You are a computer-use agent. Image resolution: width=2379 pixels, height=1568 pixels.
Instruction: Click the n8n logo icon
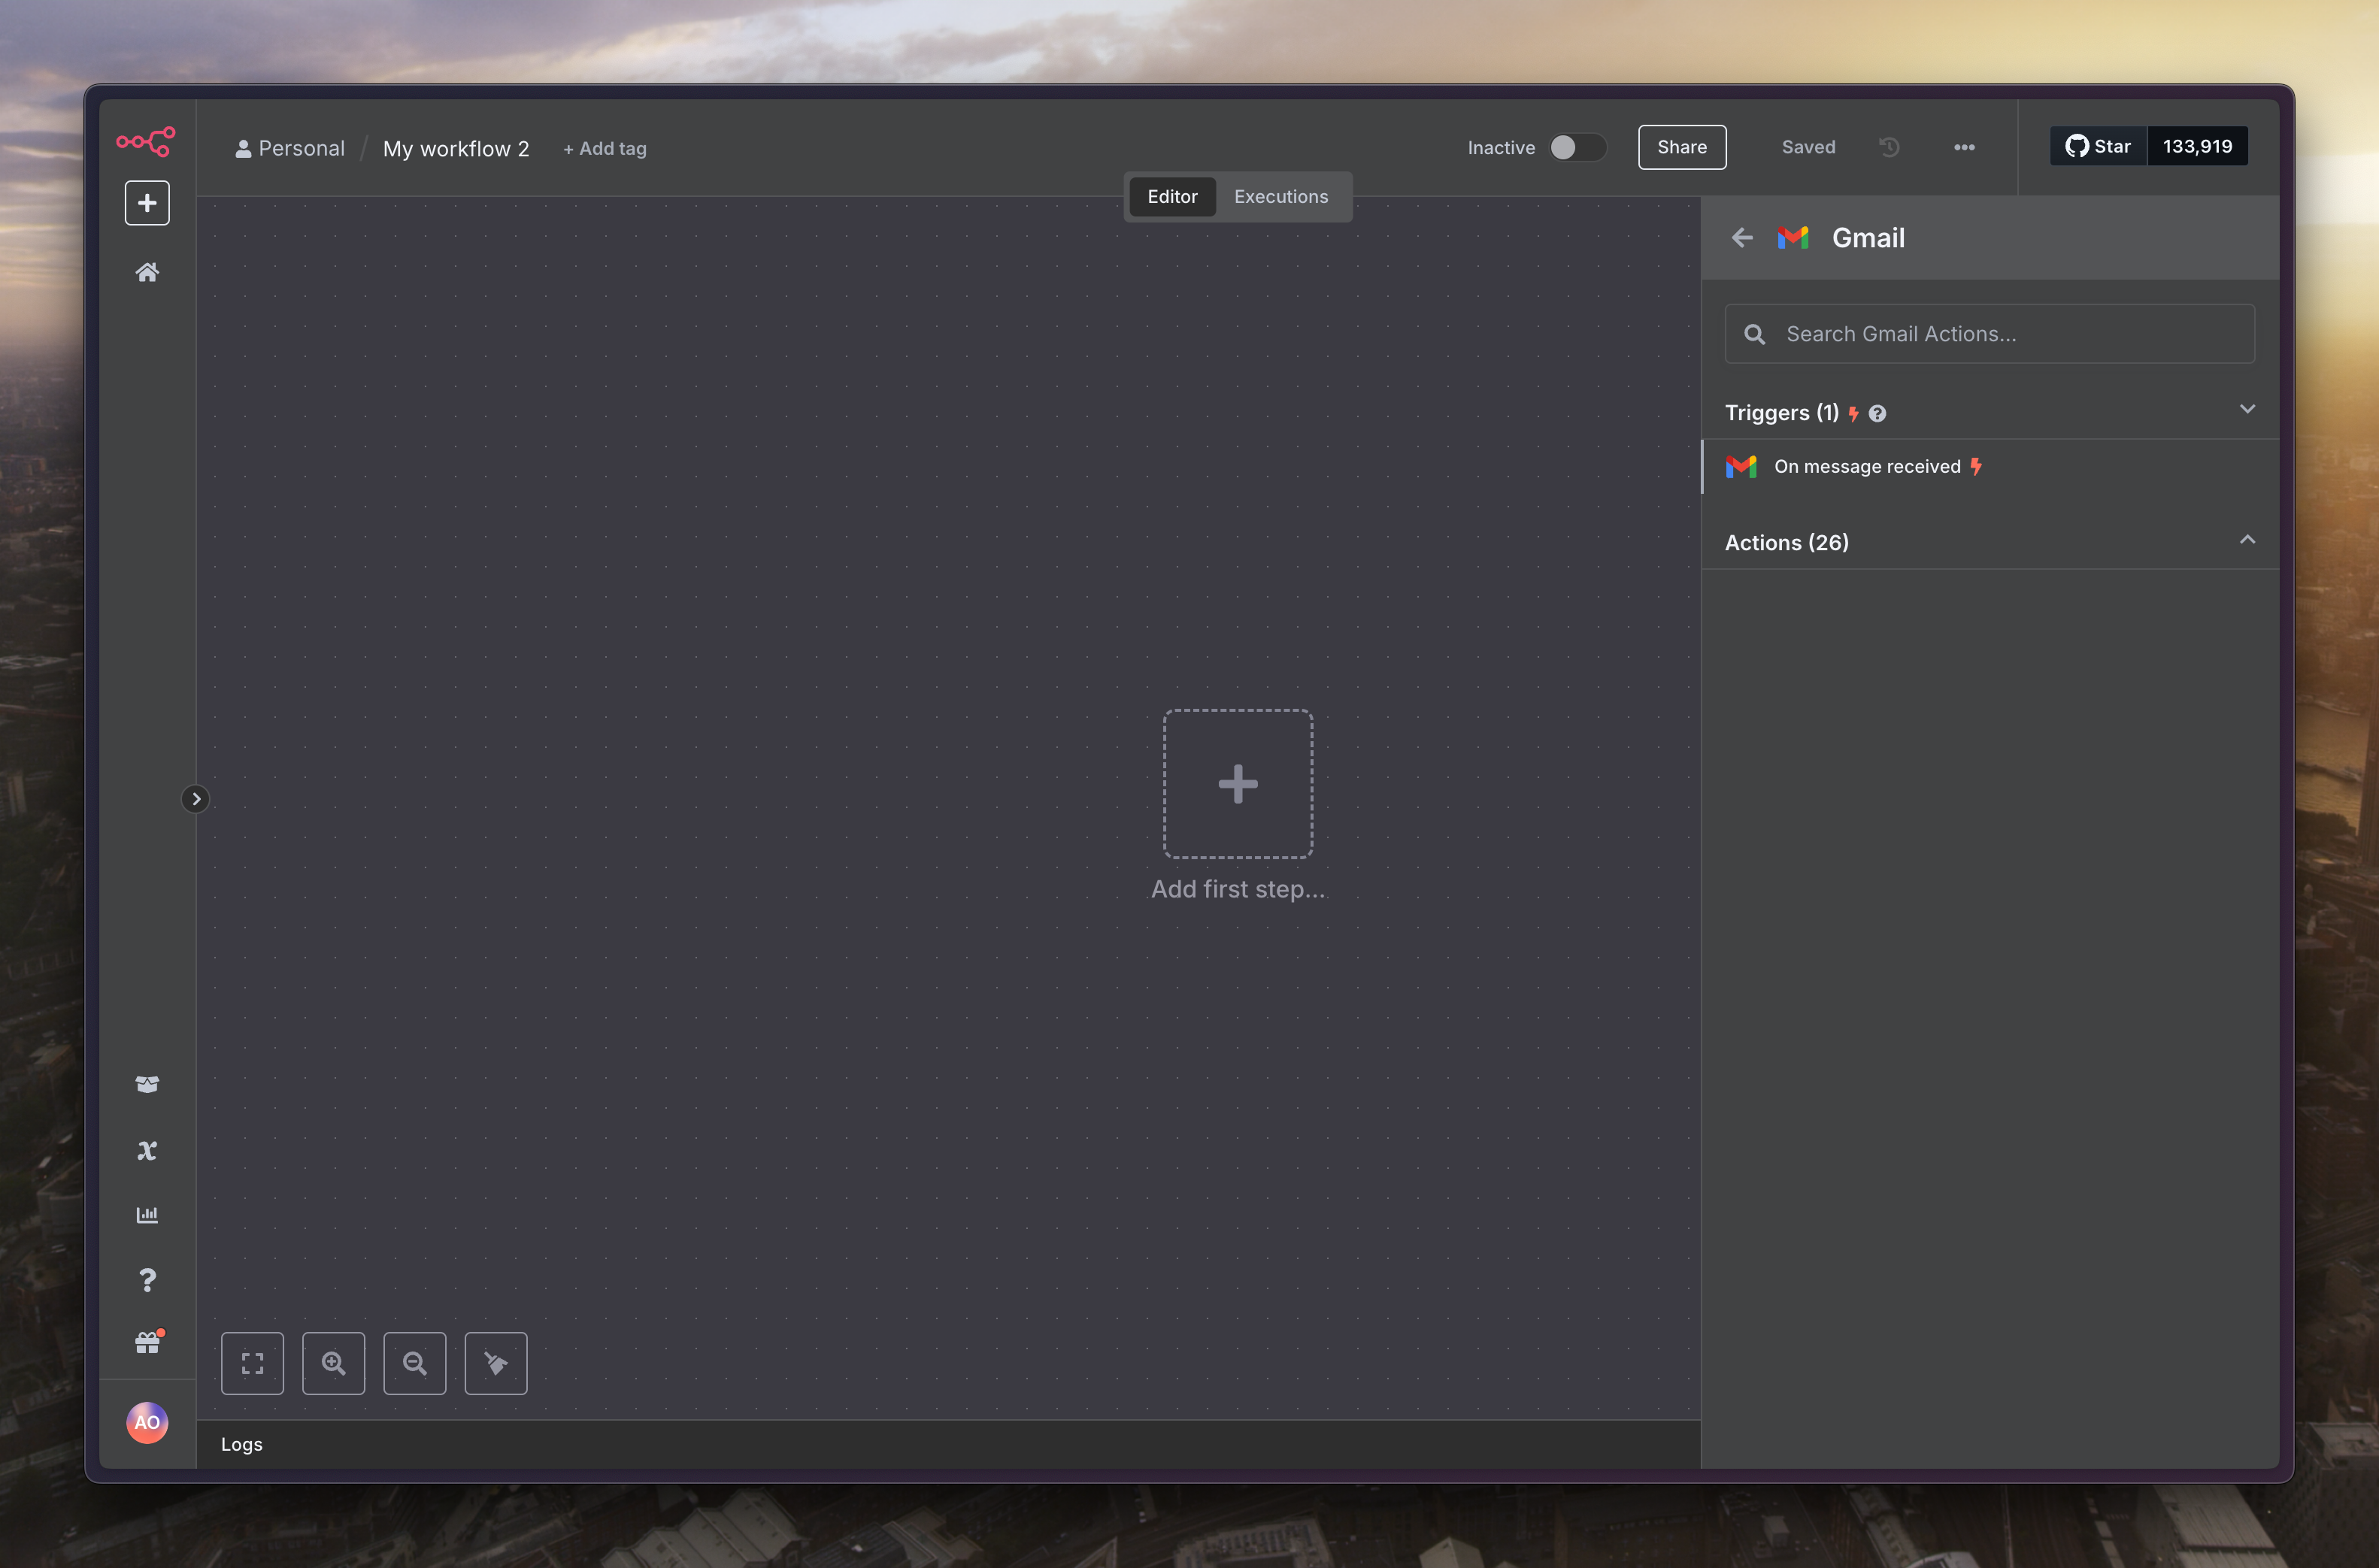pyautogui.click(x=146, y=141)
